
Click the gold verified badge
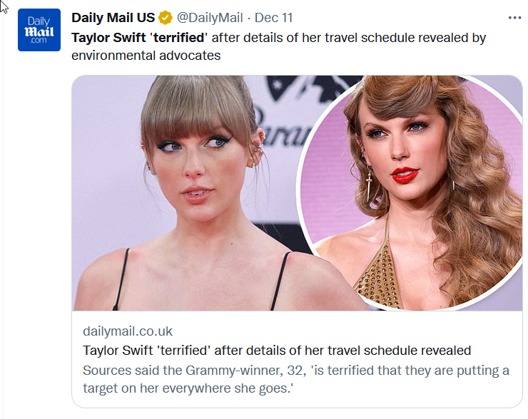(165, 18)
